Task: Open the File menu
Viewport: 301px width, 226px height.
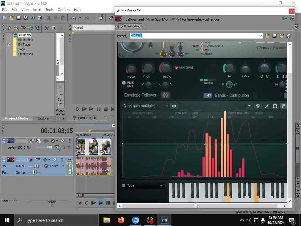Action: pos(5,10)
